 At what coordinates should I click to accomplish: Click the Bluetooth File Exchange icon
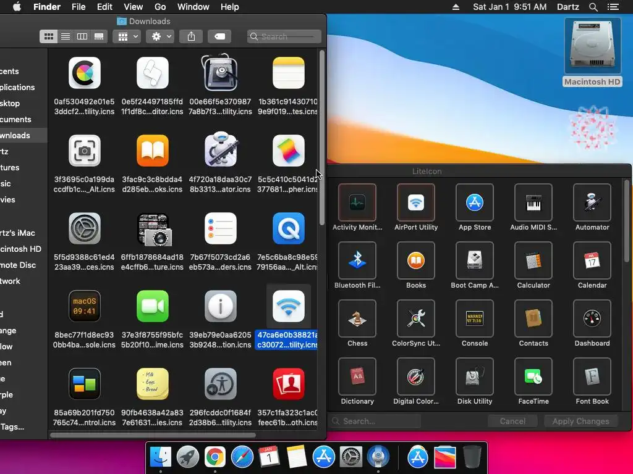click(357, 260)
